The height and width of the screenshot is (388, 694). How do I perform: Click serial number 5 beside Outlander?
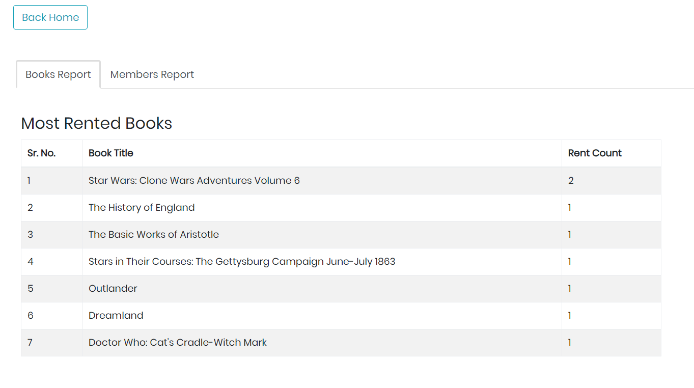[30, 288]
